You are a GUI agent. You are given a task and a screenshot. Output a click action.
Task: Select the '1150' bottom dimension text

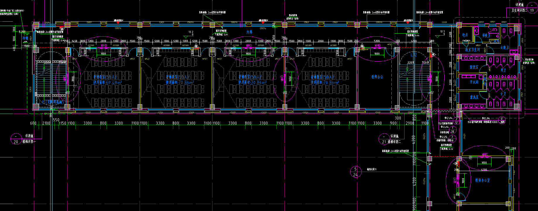[63, 123]
